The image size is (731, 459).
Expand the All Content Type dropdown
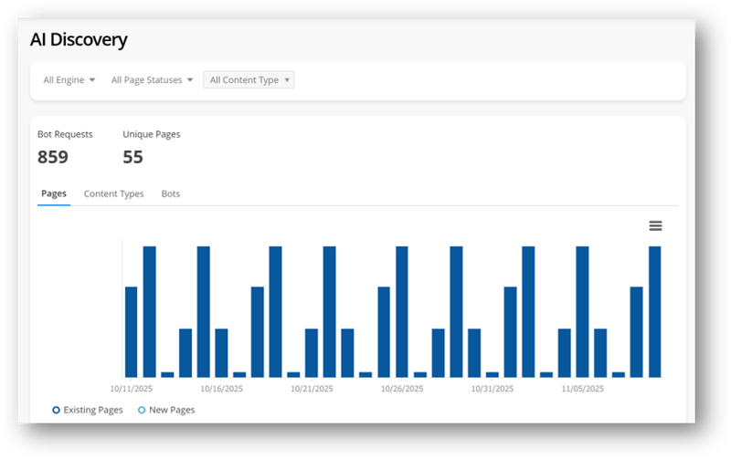(x=249, y=80)
